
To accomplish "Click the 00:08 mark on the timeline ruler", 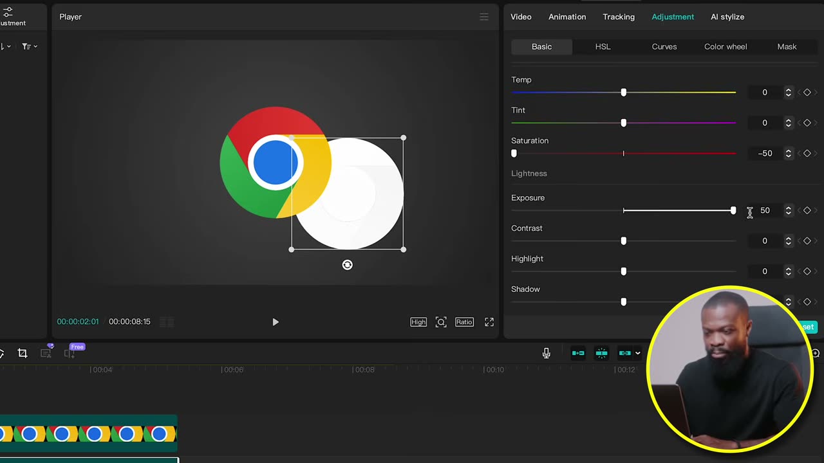I will pyautogui.click(x=364, y=370).
